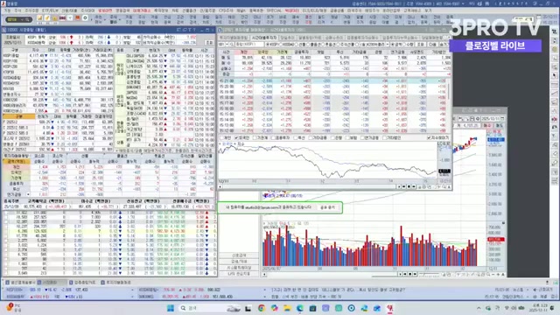Untick the 외국인 checkbox under investor table
The height and width of the screenshot is (315, 560).
(236, 137)
